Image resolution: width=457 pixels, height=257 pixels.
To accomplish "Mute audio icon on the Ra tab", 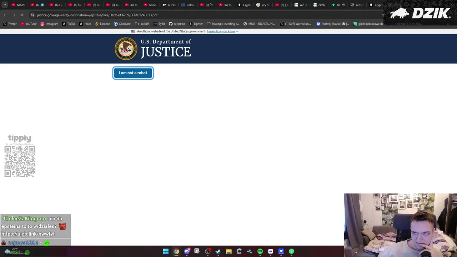I will [x=343, y=5].
